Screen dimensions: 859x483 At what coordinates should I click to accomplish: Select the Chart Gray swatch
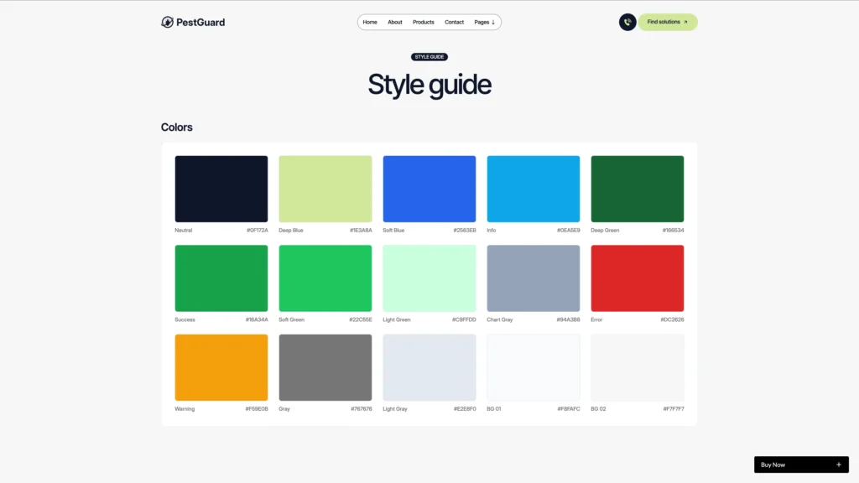533,278
